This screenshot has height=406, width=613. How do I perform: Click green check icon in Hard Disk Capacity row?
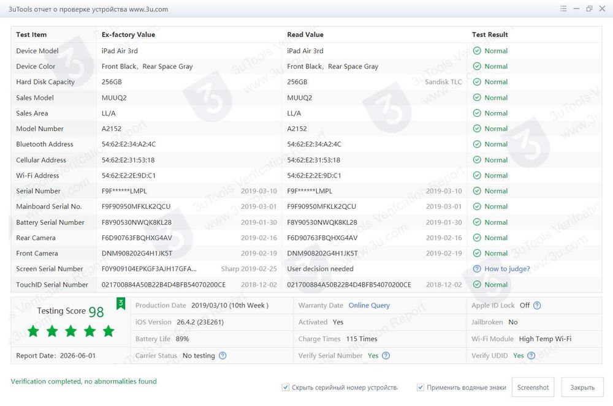tap(477, 82)
